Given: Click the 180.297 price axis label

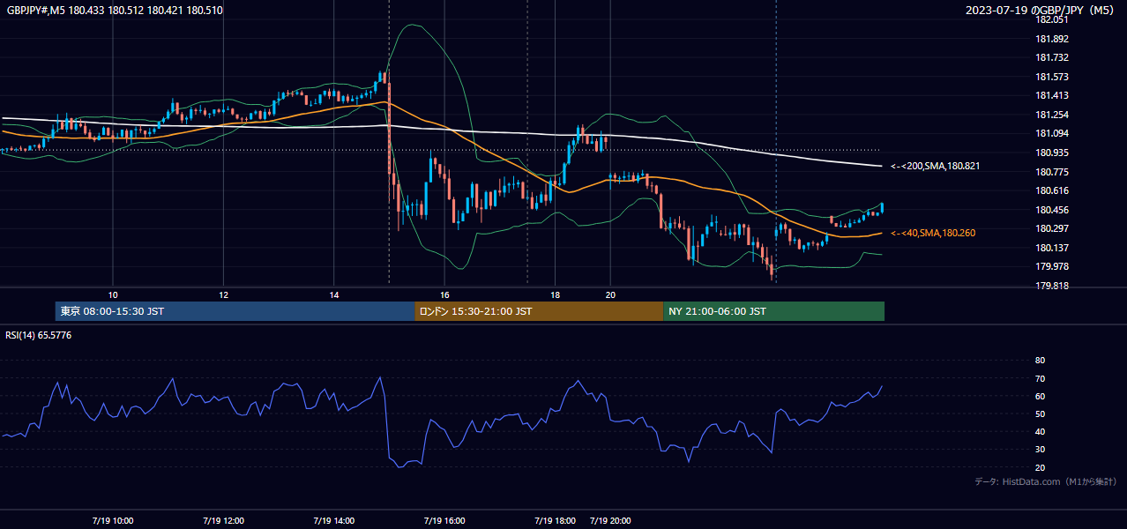Looking at the screenshot, I should coord(1053,228).
